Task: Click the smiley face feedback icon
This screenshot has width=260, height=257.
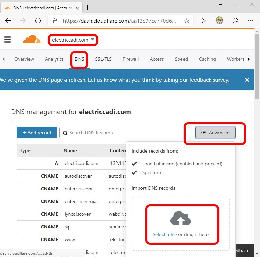Action: (235, 21)
